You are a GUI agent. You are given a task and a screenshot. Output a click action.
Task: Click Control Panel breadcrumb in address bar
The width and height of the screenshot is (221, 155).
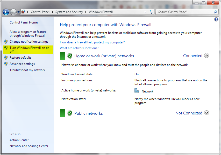click(x=40, y=12)
